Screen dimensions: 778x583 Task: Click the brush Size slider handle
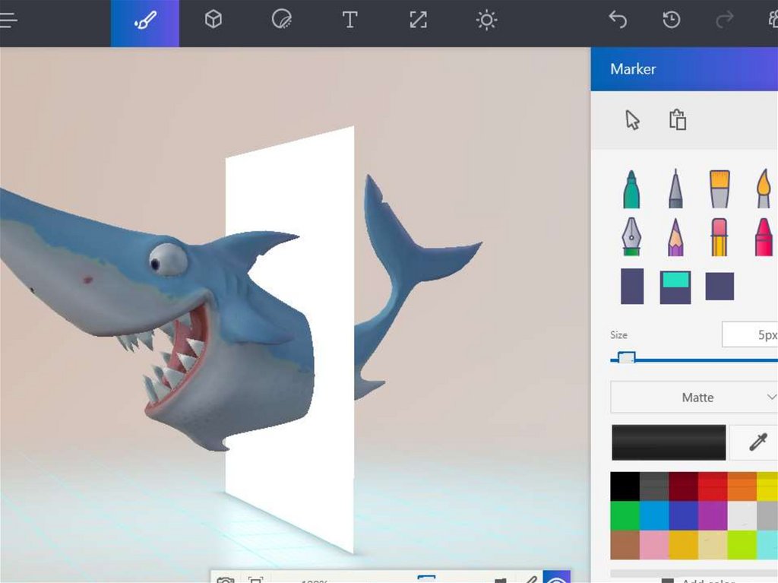click(x=627, y=358)
